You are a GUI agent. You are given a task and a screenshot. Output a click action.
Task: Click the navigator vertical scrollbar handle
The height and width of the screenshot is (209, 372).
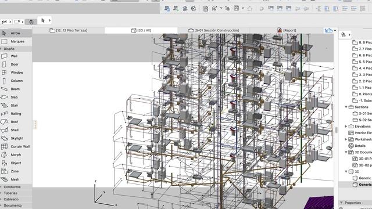[336, 130]
